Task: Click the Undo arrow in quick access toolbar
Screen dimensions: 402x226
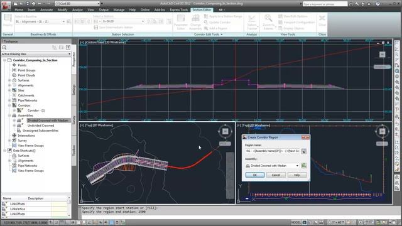Action: [40, 4]
